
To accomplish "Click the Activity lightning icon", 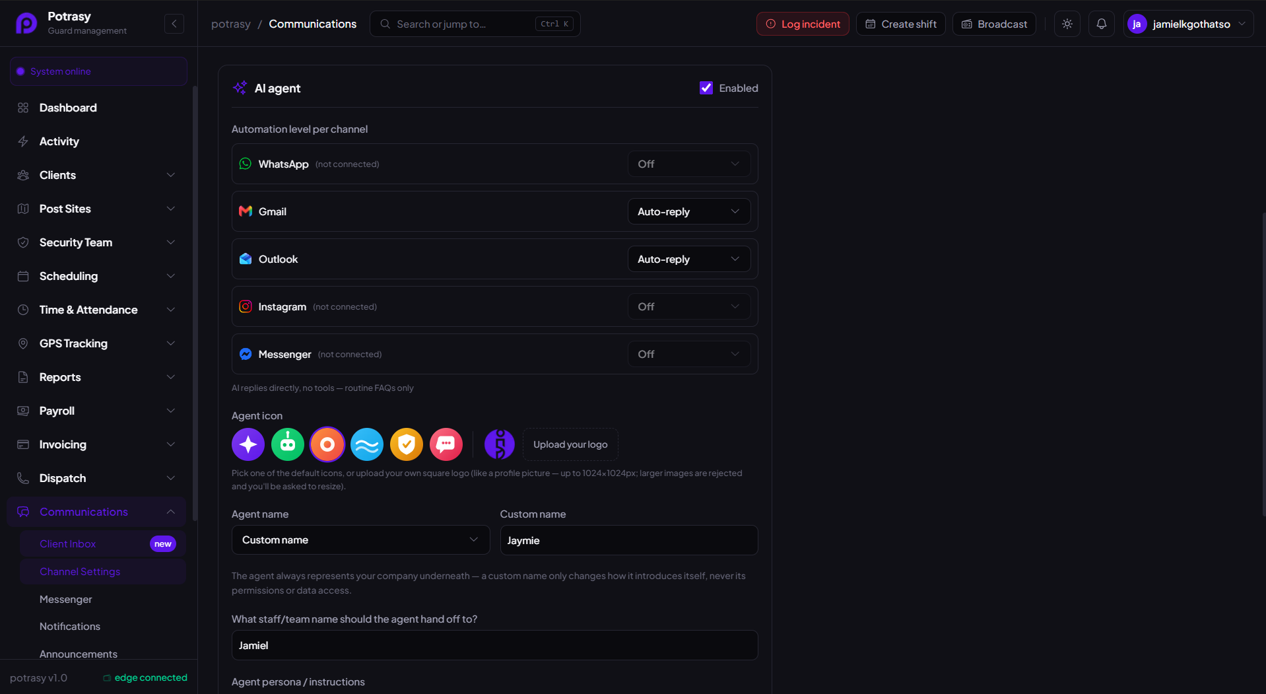I will [x=23, y=141].
